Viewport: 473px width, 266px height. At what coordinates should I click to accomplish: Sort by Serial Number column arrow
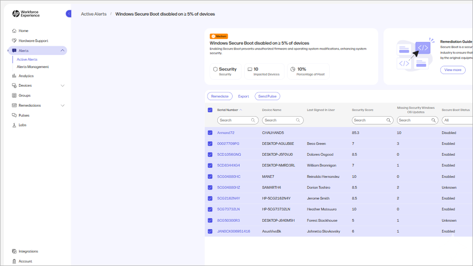[241, 110]
